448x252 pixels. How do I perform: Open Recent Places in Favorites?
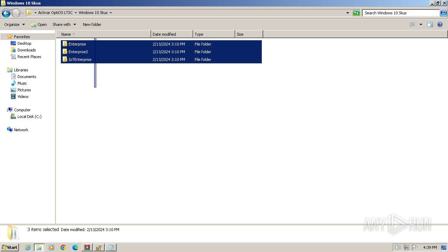coord(29,57)
